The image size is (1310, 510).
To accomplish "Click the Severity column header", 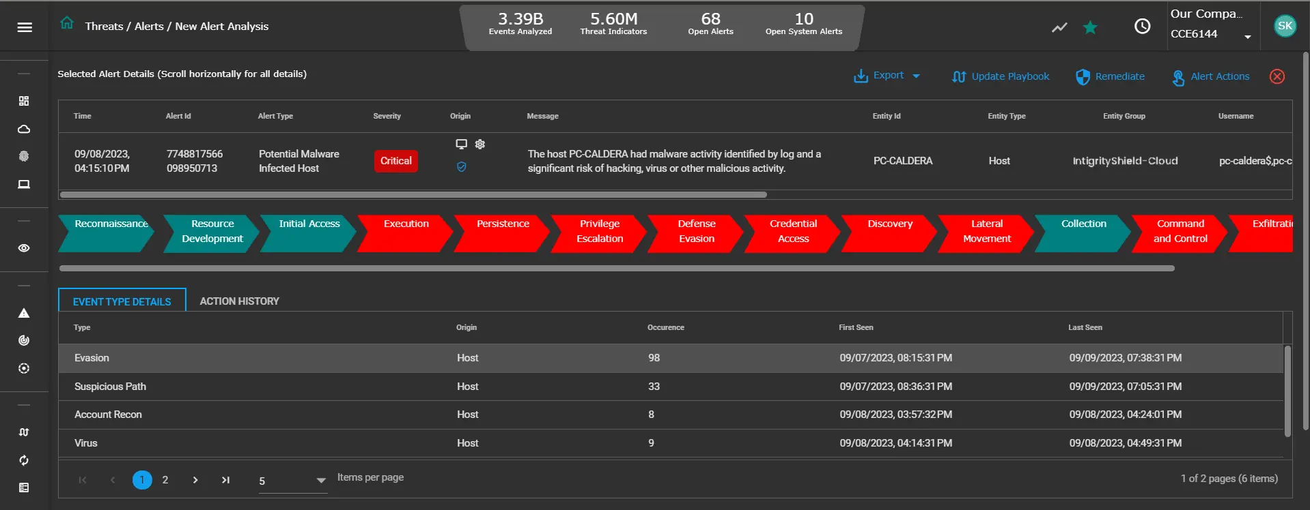I will [387, 116].
